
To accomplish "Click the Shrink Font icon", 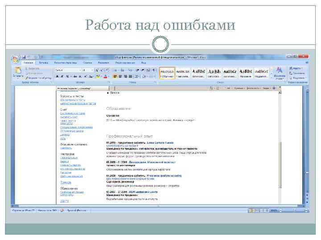I will [x=102, y=70].
